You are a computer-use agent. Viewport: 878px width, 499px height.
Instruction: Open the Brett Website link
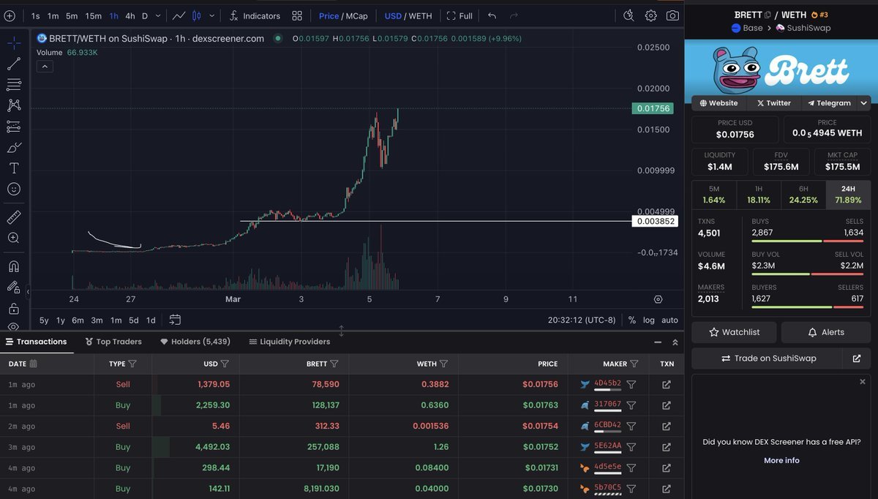pyautogui.click(x=718, y=103)
